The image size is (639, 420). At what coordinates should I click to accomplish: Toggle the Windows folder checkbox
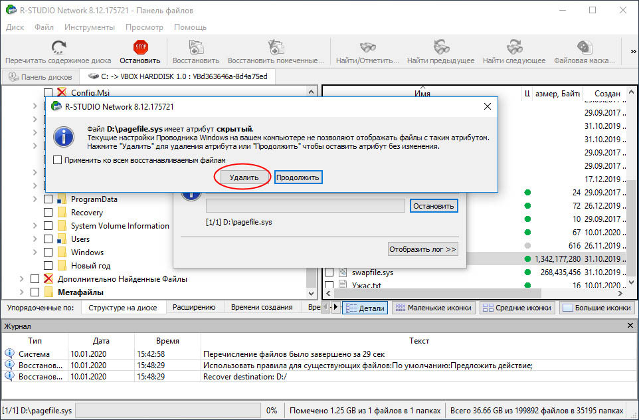48,253
